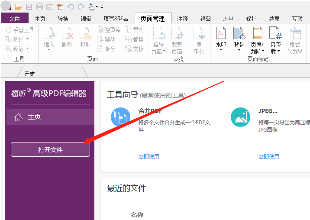310x220 pixels.
Task: Click the JPEG export teal icon
Action: (x=240, y=117)
